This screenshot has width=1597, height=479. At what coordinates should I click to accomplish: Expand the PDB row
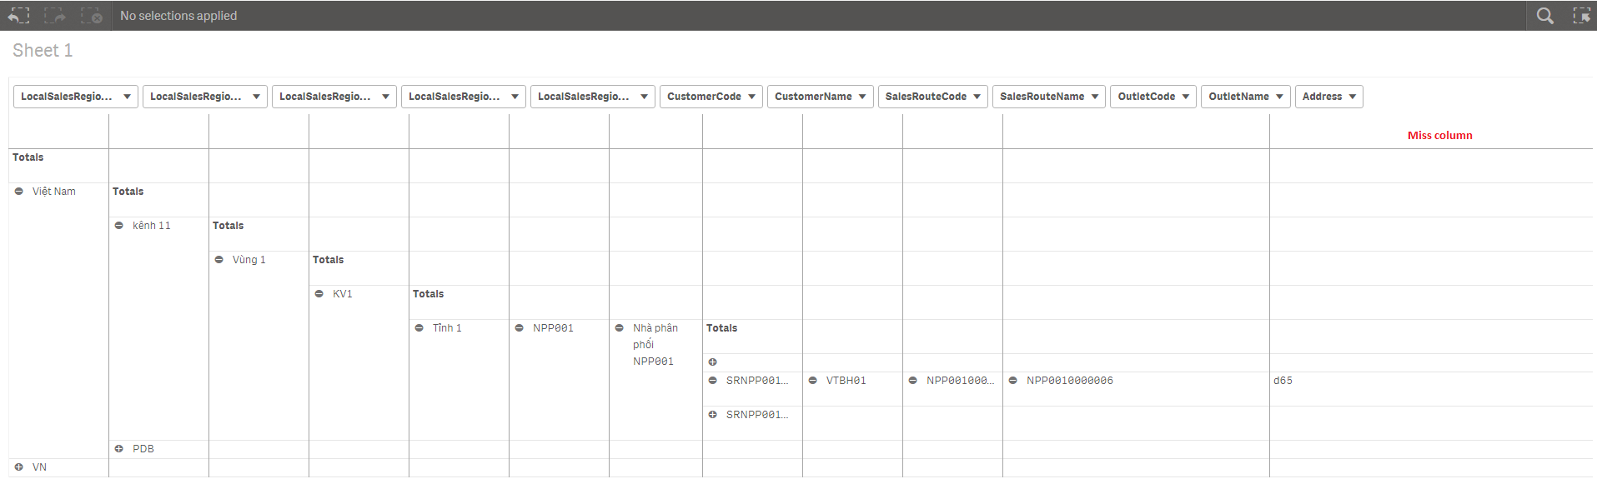(x=119, y=449)
